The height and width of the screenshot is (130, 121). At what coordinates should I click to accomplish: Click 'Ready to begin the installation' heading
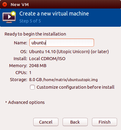[35, 34]
